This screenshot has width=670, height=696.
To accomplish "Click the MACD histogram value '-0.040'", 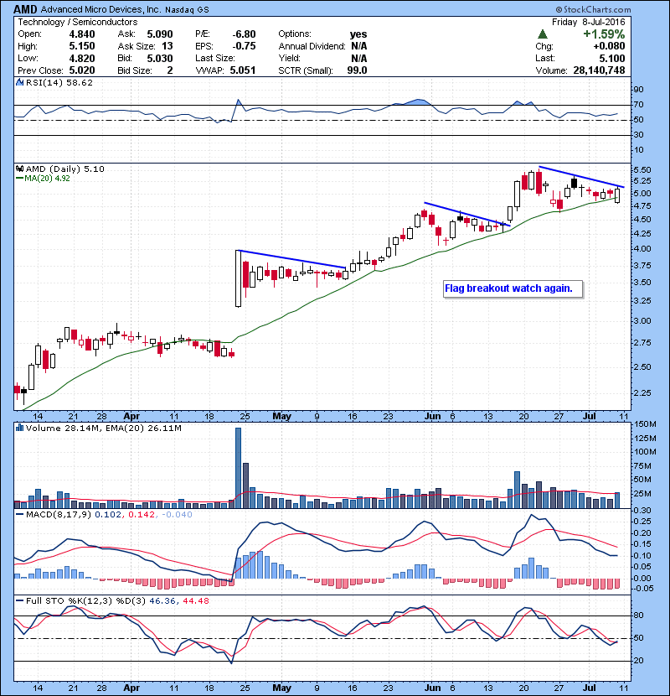I will pos(177,515).
